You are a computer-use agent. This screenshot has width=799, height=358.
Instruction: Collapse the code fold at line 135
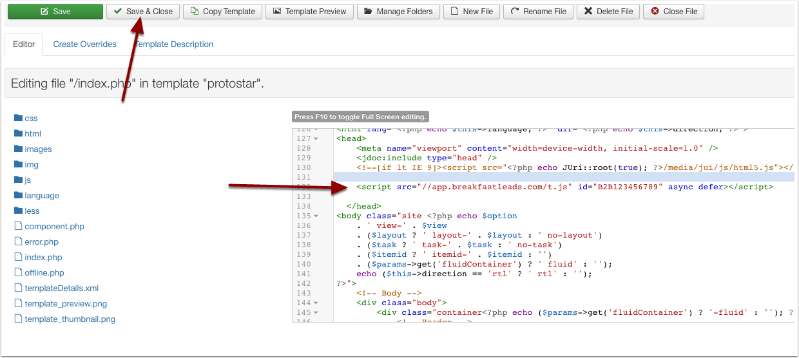(x=316, y=216)
